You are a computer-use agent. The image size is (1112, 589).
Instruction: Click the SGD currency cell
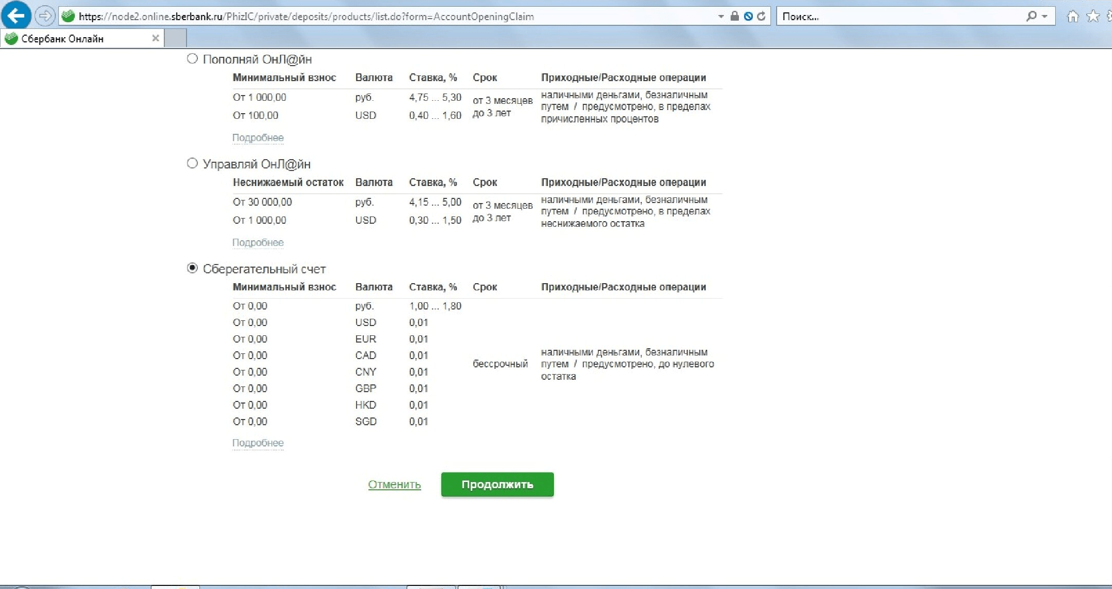[x=366, y=422]
